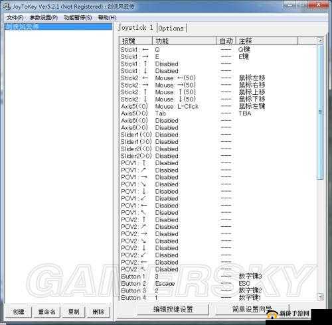Click the 重命名 button
Image resolution: width=332 pixels, height=325 pixels.
click(x=46, y=312)
